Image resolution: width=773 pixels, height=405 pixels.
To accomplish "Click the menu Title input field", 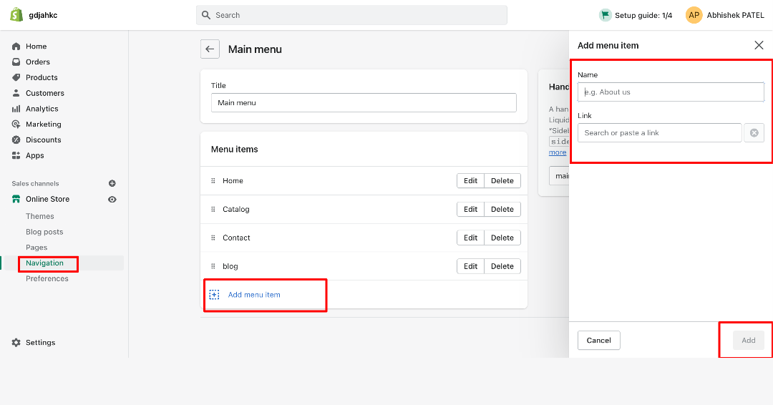I will 364,103.
